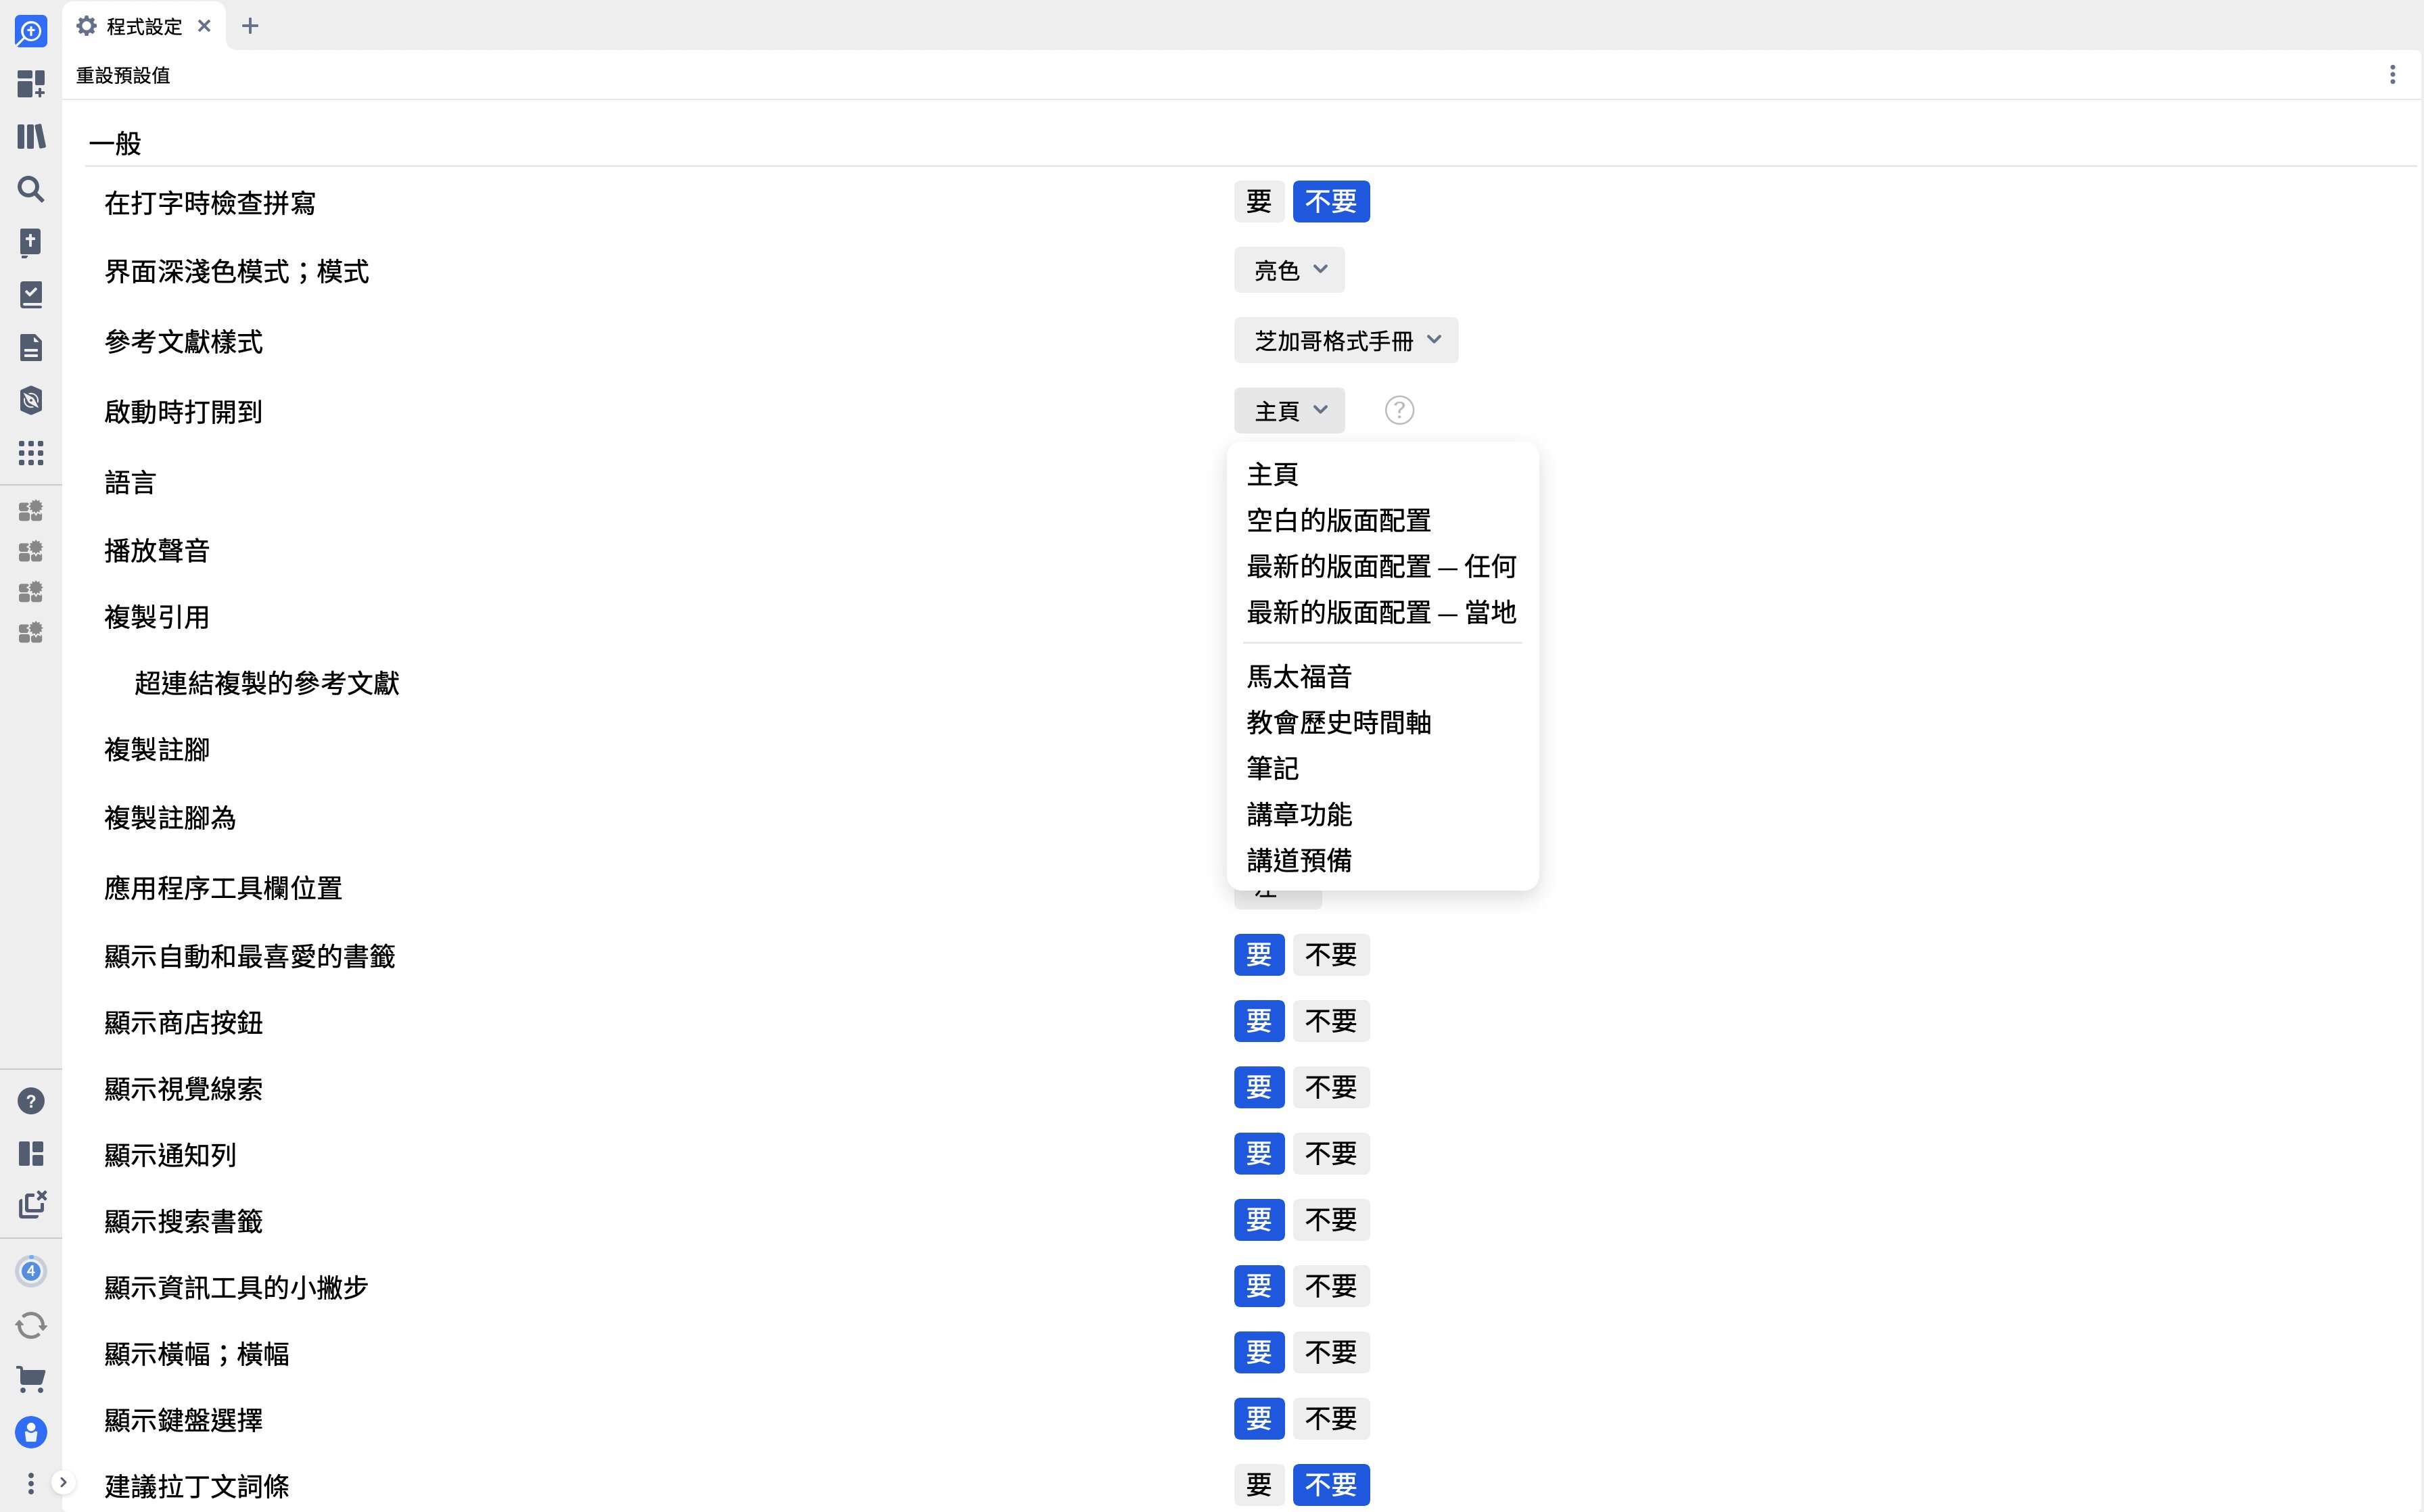Collapse the 主頁 startup dropdown button
This screenshot has height=1512, width=2424.
pyautogui.click(x=1288, y=411)
